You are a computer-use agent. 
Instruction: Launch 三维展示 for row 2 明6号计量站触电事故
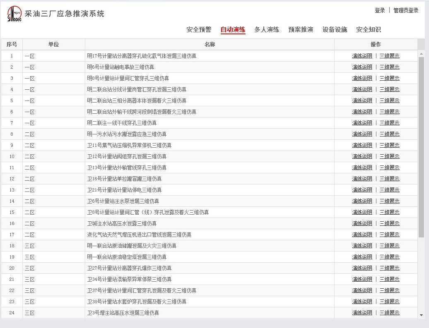[390, 67]
